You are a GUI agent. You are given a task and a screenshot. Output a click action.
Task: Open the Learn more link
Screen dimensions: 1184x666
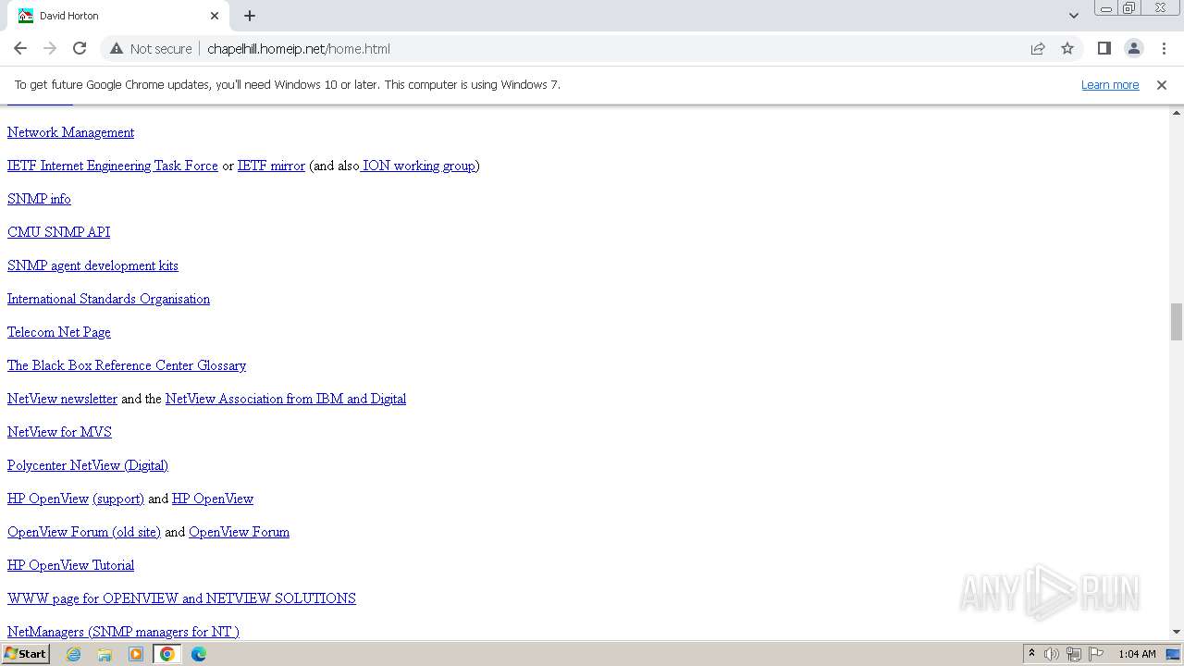(x=1110, y=84)
